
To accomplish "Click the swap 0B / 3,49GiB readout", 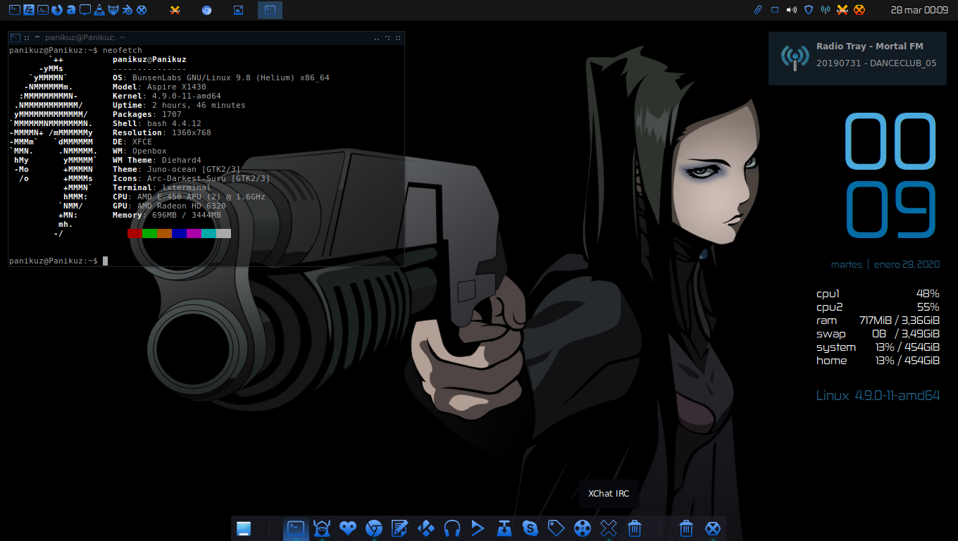I will click(878, 334).
